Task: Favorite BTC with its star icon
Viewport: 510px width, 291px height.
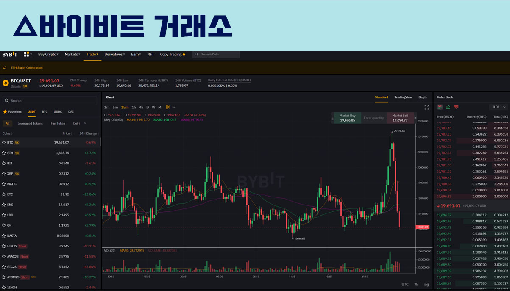Action: tap(4, 143)
